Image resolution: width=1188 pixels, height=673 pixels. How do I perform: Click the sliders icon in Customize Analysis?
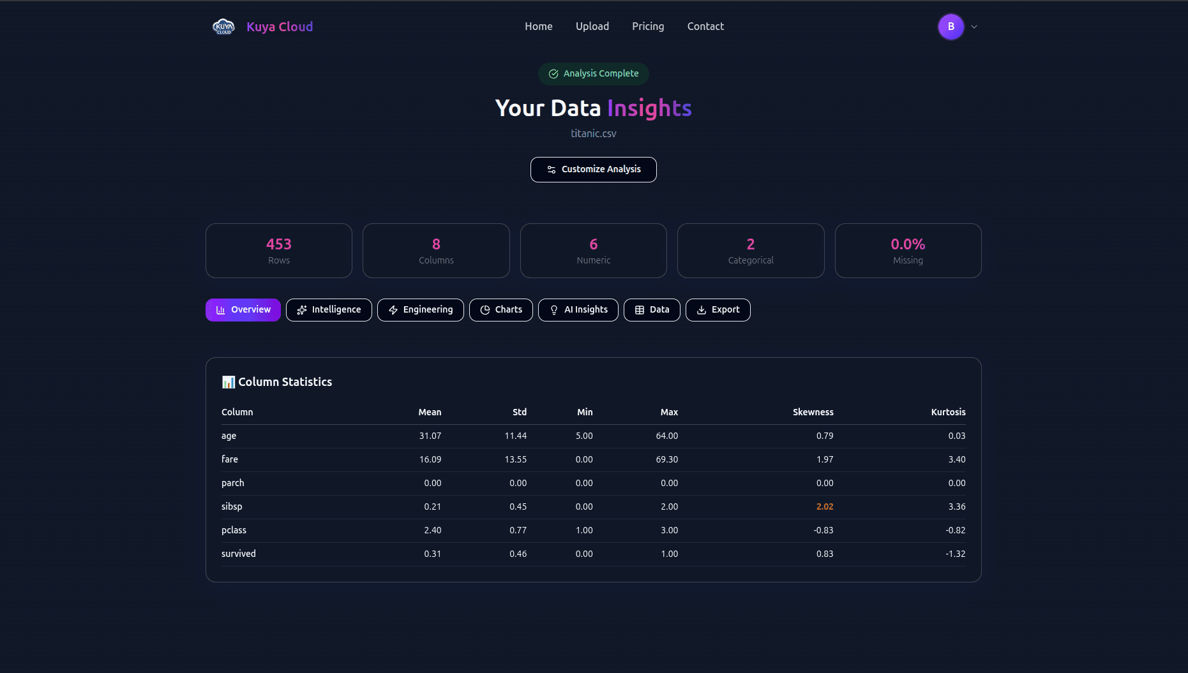pyautogui.click(x=552, y=170)
